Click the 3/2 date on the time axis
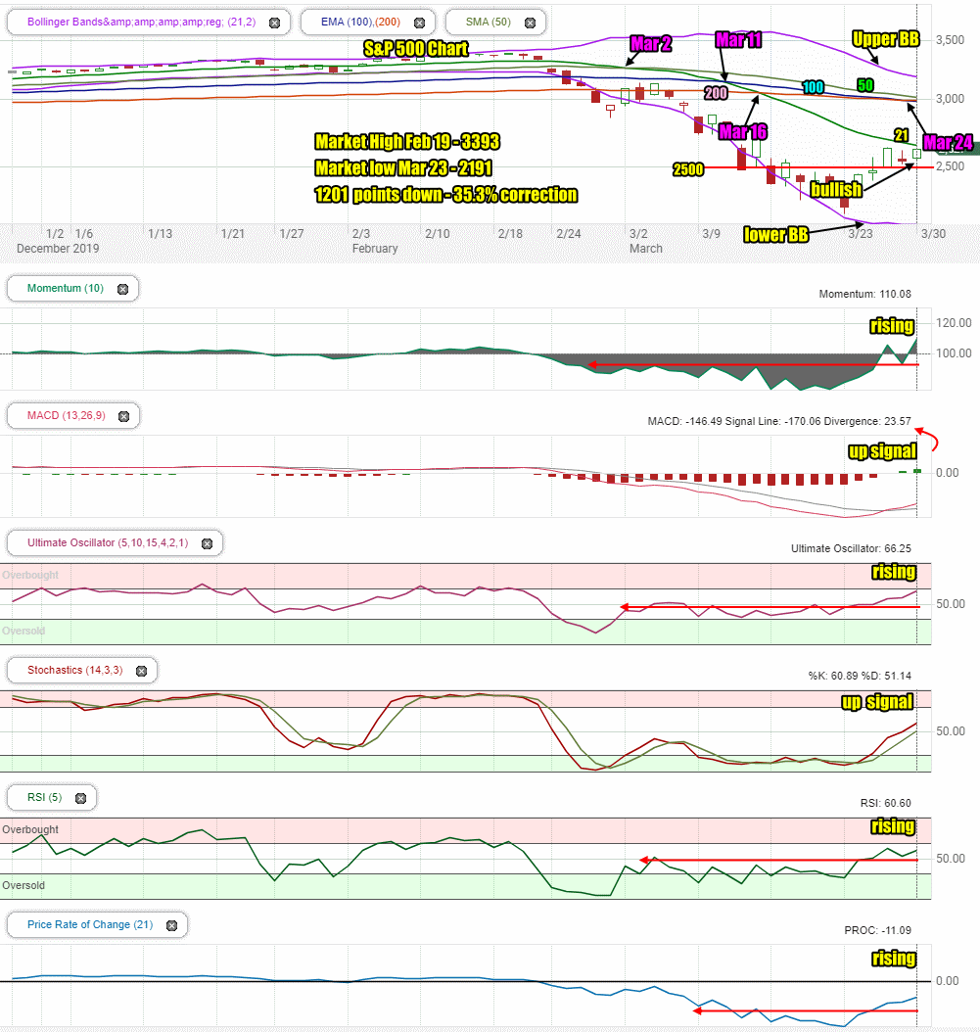Image resolution: width=980 pixels, height=1032 pixels. coord(638,234)
